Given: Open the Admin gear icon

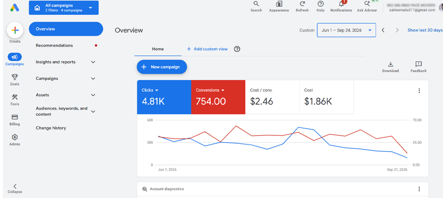Looking at the screenshot, I should (x=15, y=137).
